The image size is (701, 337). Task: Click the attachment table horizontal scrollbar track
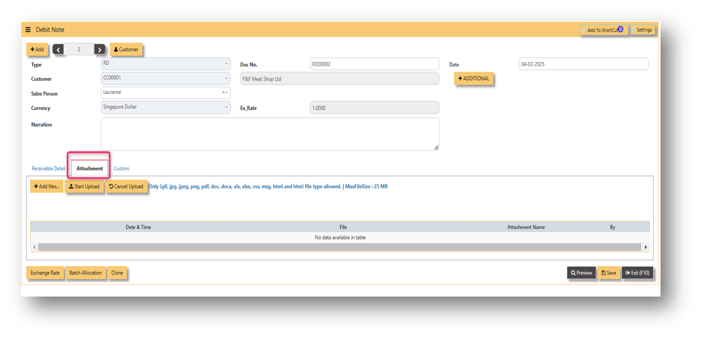click(x=340, y=247)
